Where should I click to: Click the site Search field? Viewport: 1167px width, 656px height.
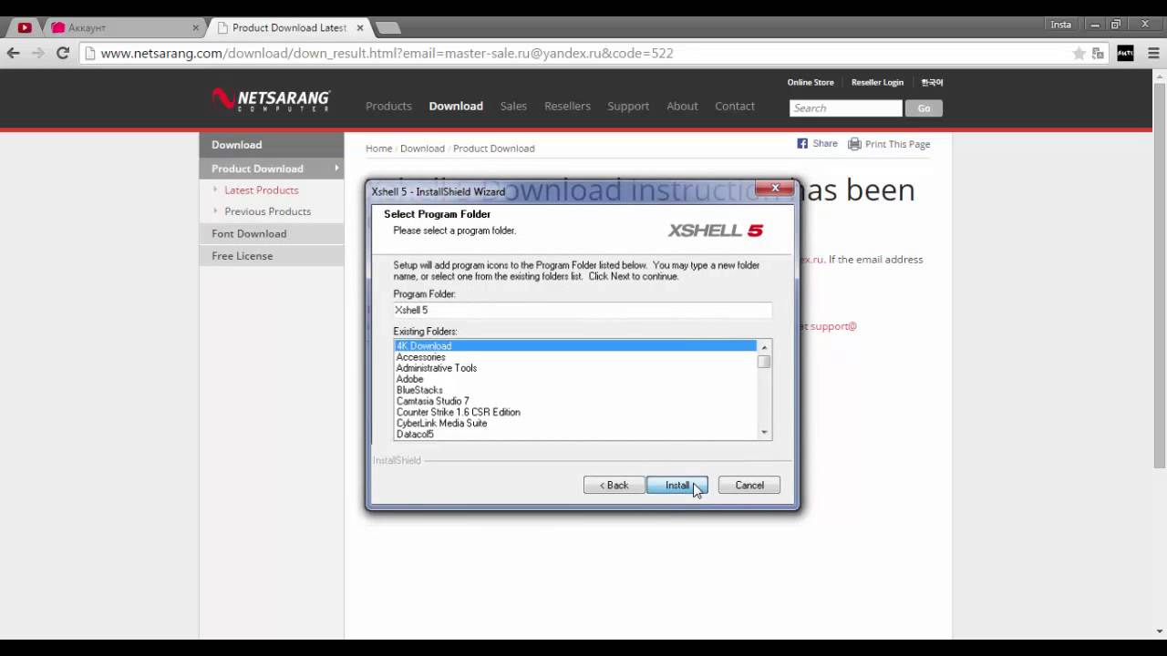pos(845,108)
